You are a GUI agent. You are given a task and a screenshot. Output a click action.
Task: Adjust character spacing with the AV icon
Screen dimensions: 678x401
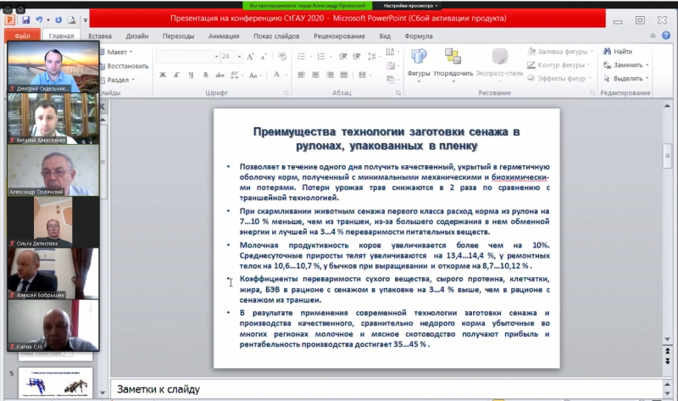coord(235,75)
